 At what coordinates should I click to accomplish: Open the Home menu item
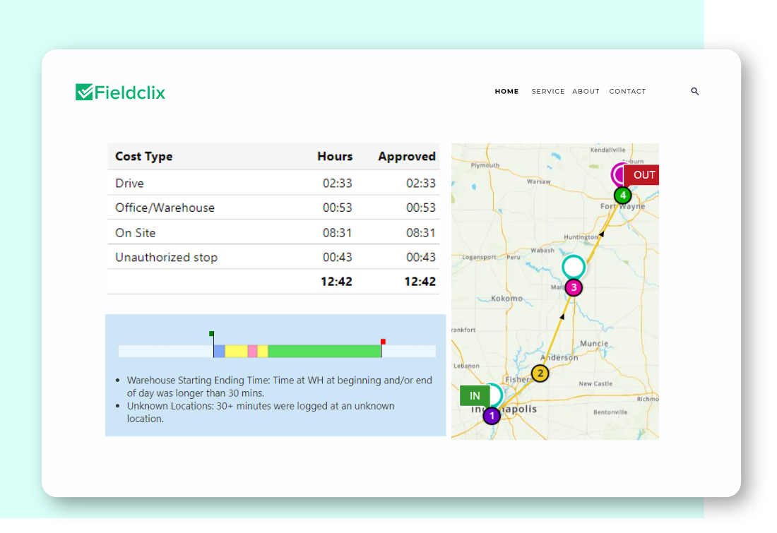[x=506, y=92]
